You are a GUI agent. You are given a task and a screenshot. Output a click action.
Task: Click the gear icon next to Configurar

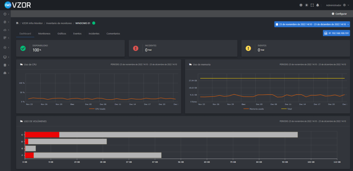click(333, 14)
